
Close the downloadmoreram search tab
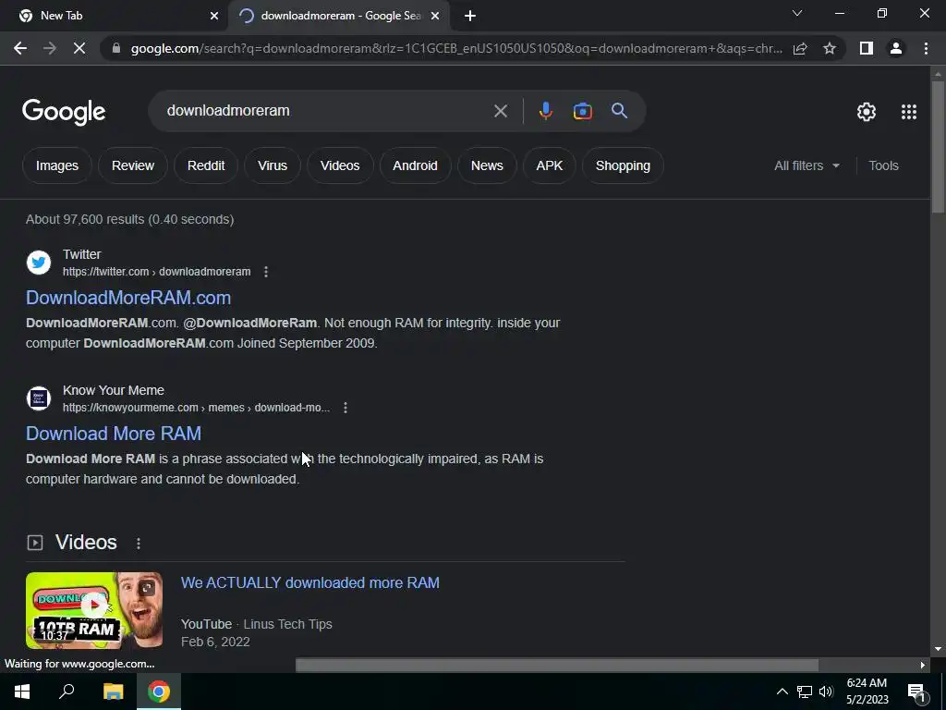pos(435,16)
